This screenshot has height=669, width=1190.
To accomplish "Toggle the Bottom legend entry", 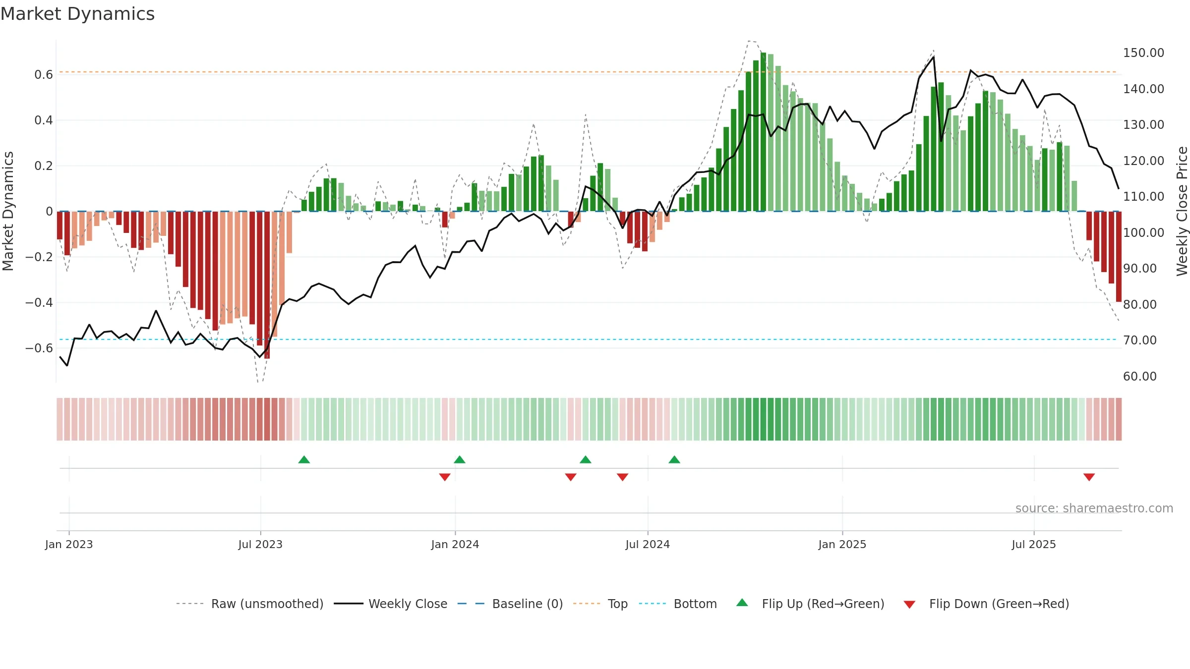I will click(x=678, y=604).
